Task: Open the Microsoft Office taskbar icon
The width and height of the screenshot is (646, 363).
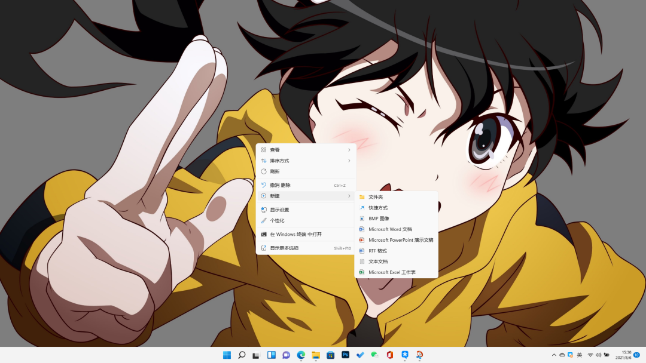Action: [390, 355]
